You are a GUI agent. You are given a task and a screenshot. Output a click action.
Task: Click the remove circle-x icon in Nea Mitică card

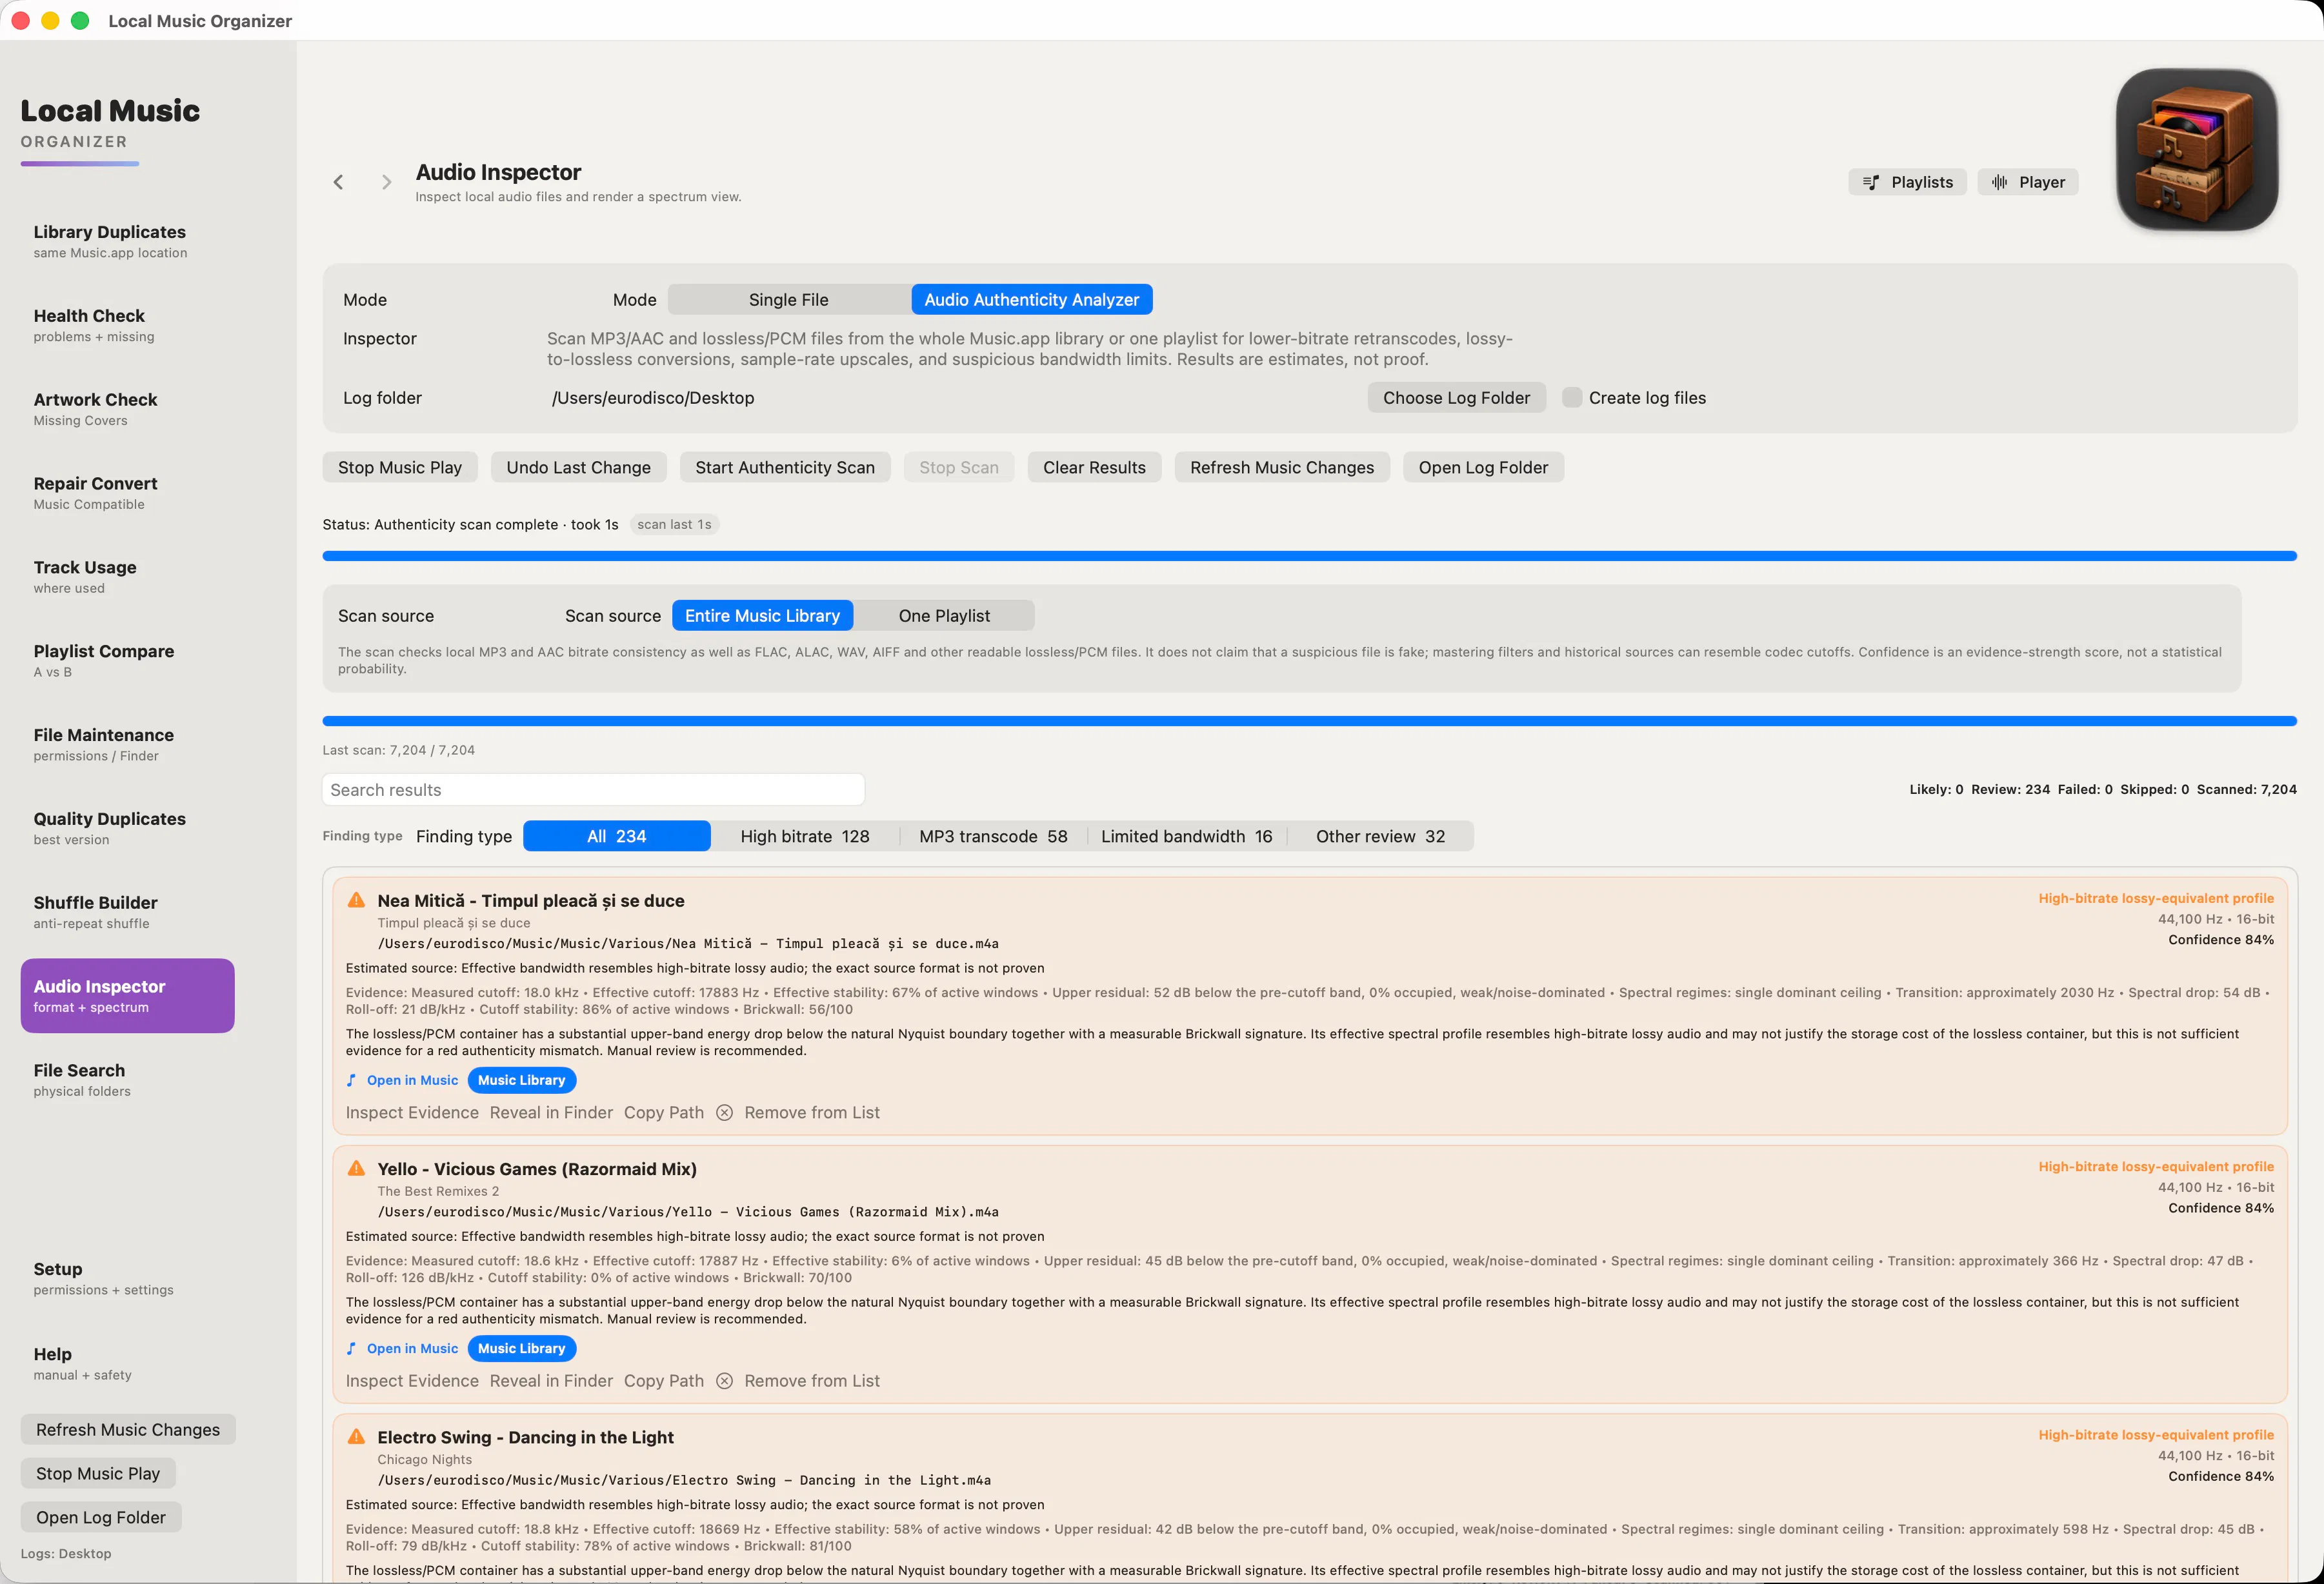(x=725, y=1113)
